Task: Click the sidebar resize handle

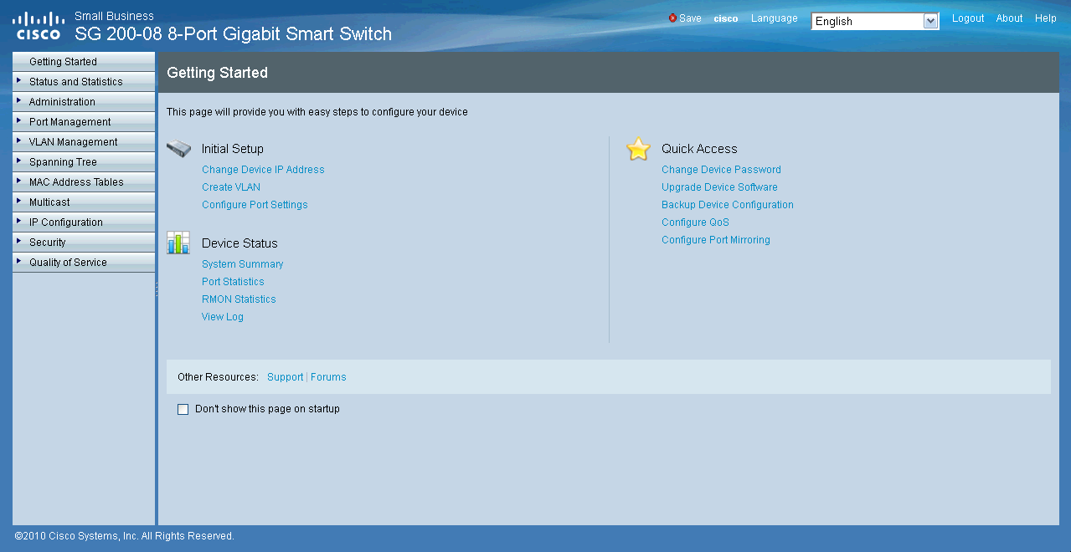Action: (x=157, y=289)
